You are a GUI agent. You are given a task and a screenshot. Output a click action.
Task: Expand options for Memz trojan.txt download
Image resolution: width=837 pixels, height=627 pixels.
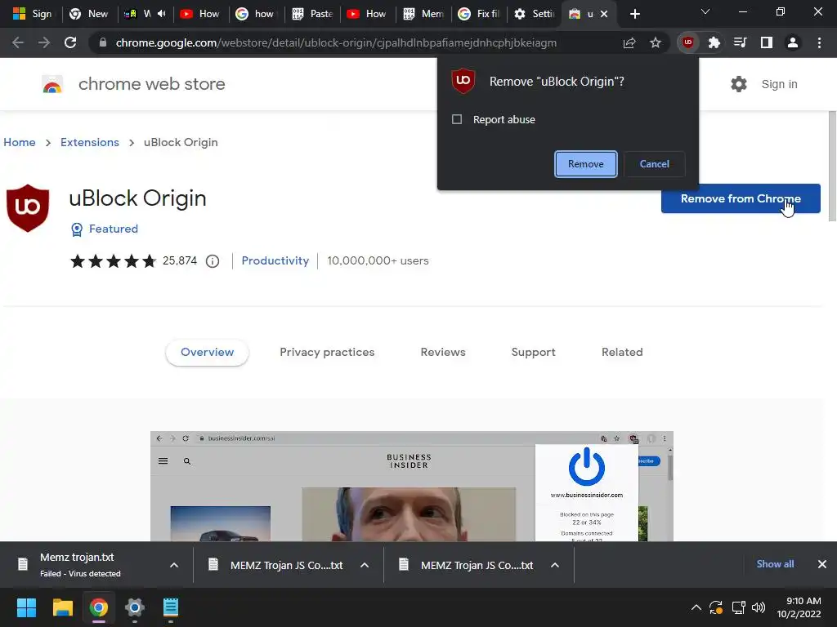[x=174, y=565]
